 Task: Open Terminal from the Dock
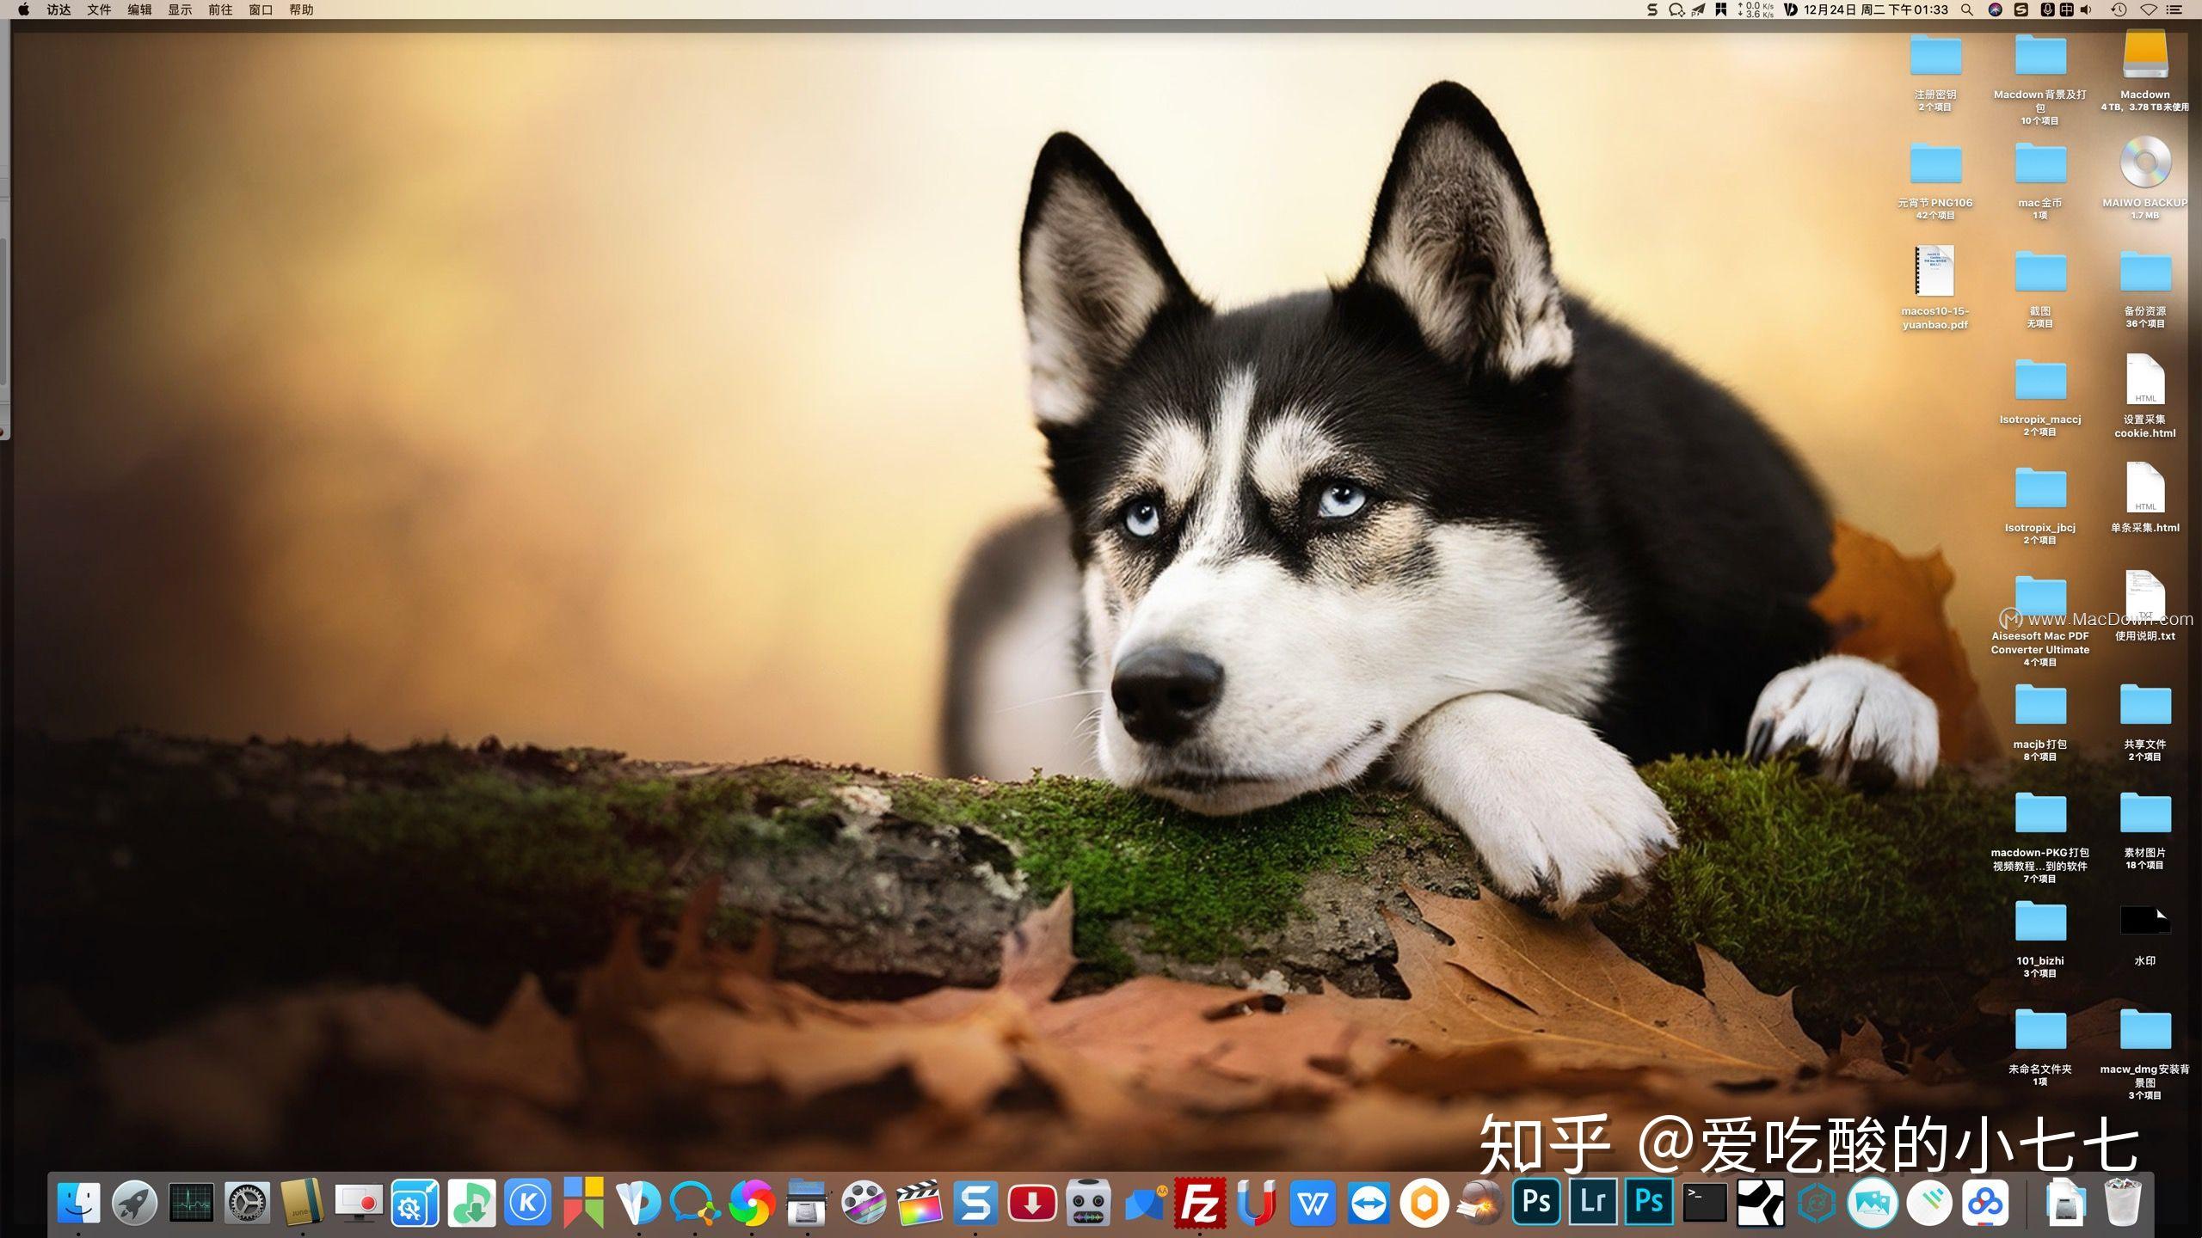click(x=1704, y=1203)
